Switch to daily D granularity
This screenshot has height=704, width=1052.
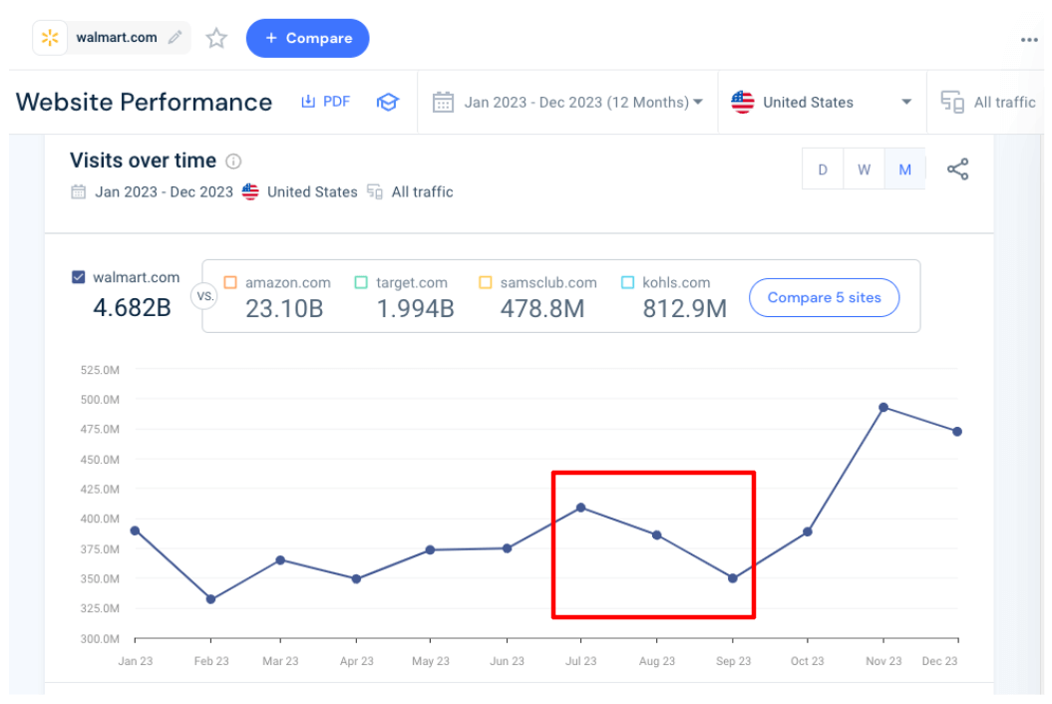click(x=823, y=170)
